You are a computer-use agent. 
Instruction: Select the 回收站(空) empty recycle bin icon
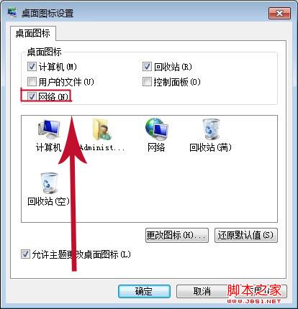tap(49, 183)
